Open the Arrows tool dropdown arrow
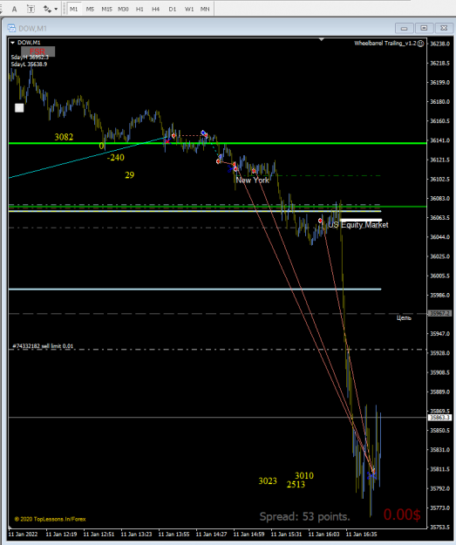The height and width of the screenshot is (545, 456). point(56,9)
